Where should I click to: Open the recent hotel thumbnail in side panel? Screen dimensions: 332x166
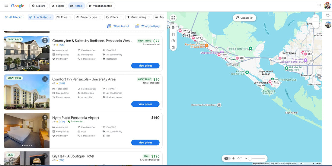coord(328,25)
